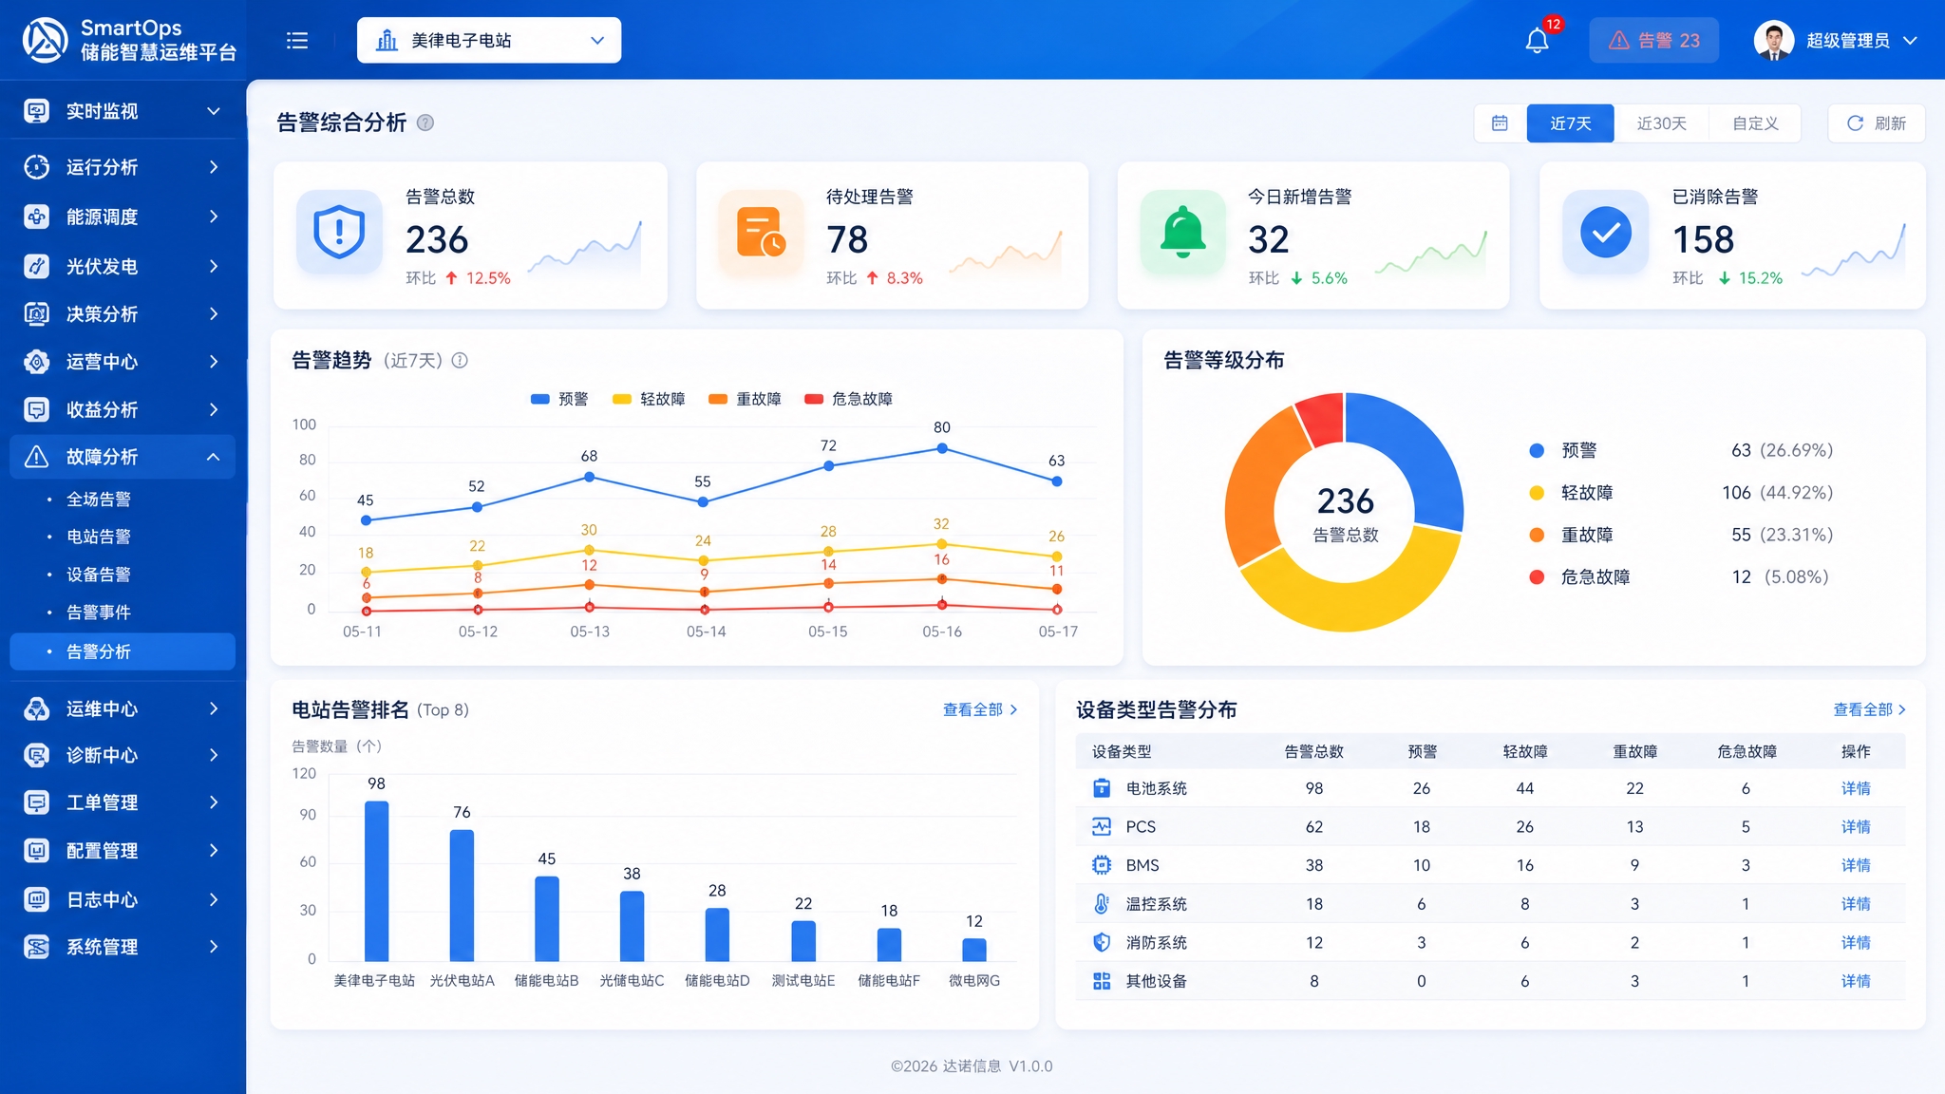This screenshot has width=1945, height=1094.
Task: Expand the 运维中心 sidebar menu
Action: pos(123,708)
